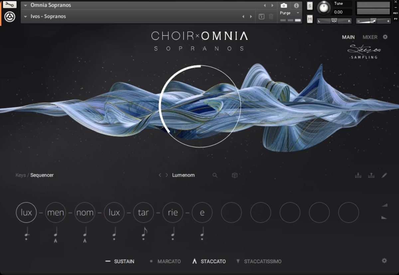Load the previous snapshot beside Ivos - Sopranos

click(x=243, y=17)
